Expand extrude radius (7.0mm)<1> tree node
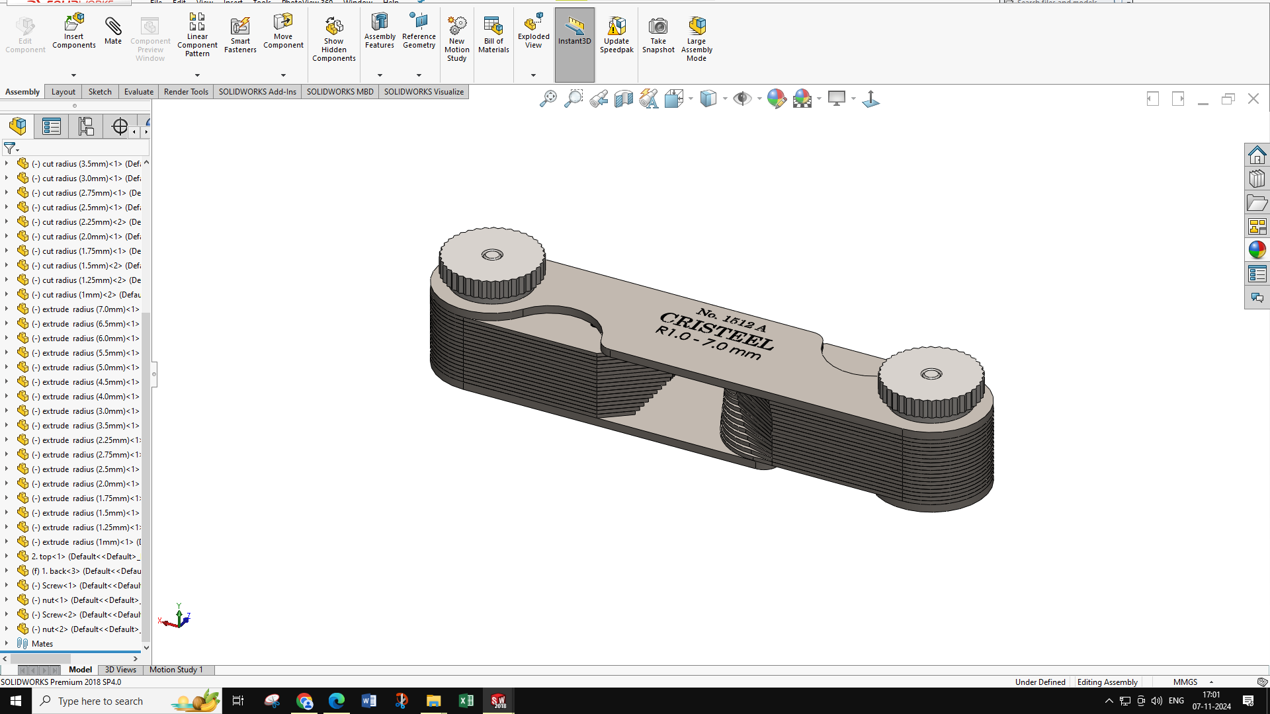1270x714 pixels. pyautogui.click(x=7, y=309)
